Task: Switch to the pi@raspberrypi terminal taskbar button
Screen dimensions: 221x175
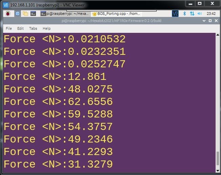Action: point(65,14)
